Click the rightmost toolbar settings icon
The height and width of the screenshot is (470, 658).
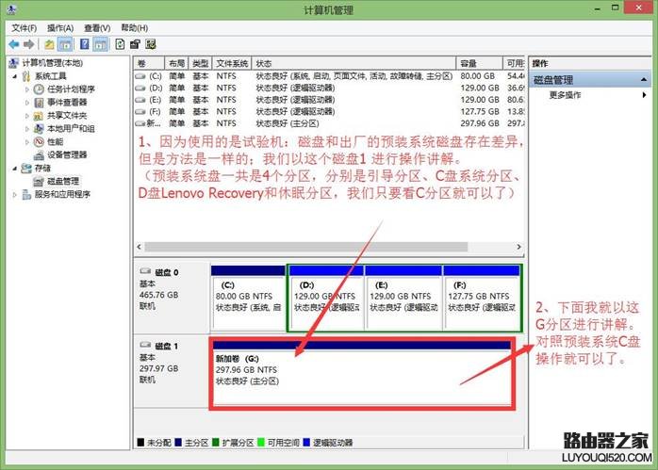click(150, 44)
